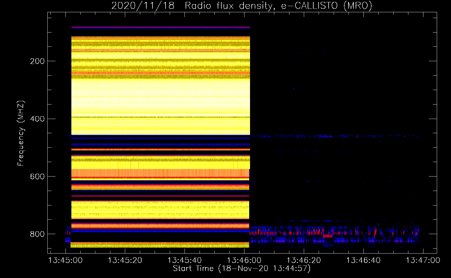Select the 400 frequency tick label
This screenshot has width=451, height=278.
37,119
